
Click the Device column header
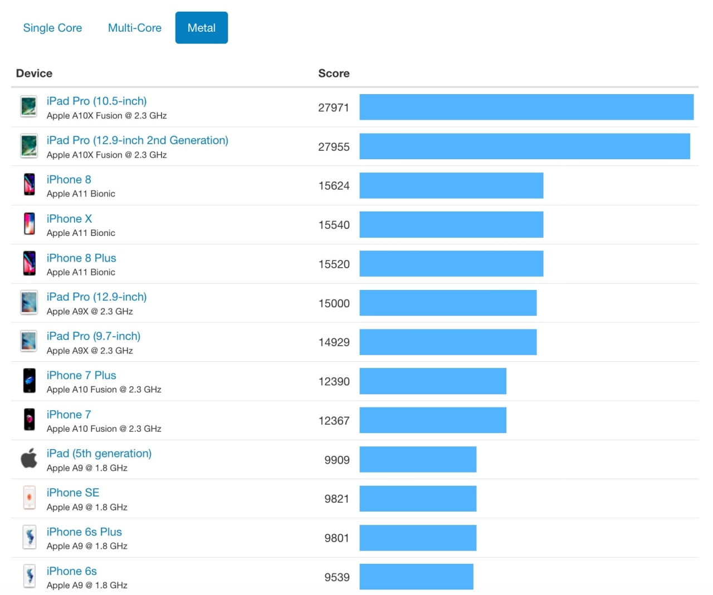[34, 73]
